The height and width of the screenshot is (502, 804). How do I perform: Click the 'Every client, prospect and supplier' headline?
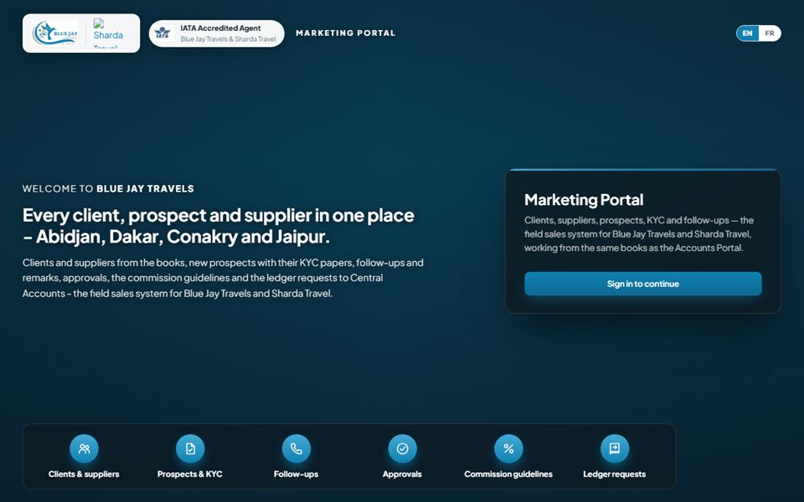click(x=219, y=226)
